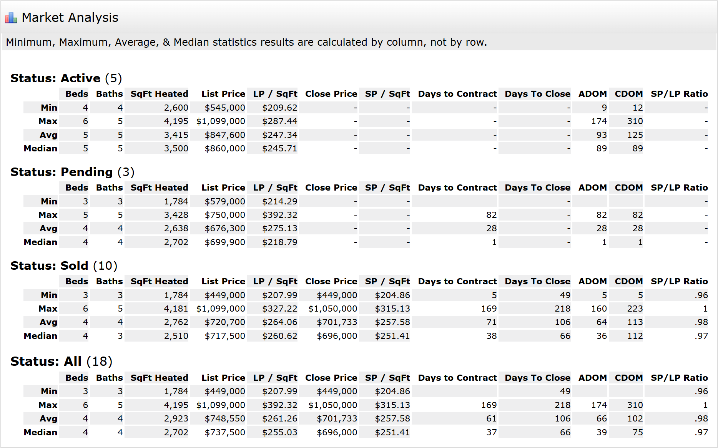The image size is (718, 448).
Task: Click SqFt Heated header in All table
Action: (159, 378)
